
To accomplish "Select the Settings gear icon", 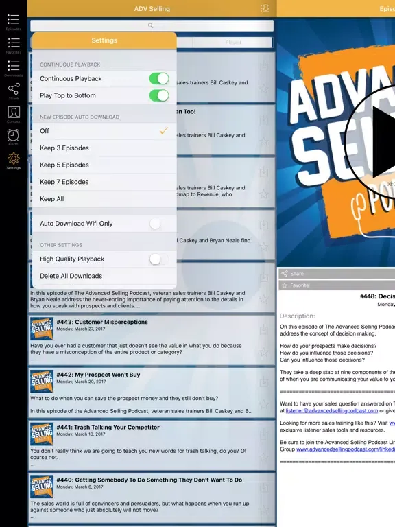I will pyautogui.click(x=14, y=161).
